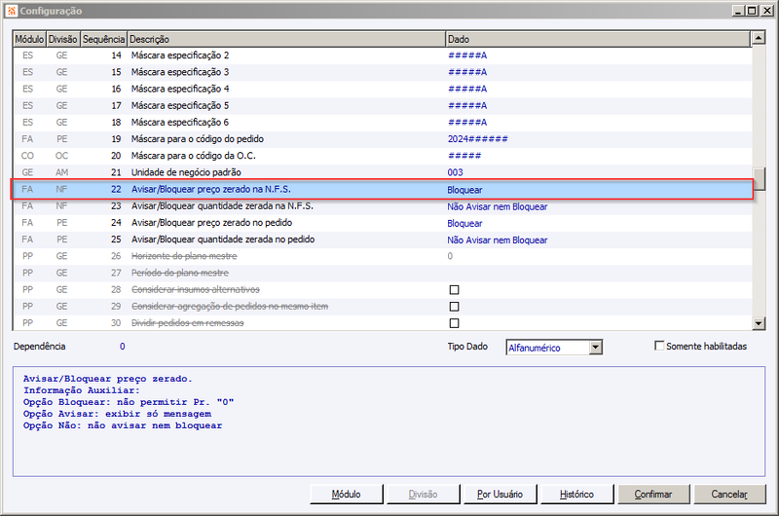
Task: Click inside the auxiliary information text box
Action: [x=389, y=422]
